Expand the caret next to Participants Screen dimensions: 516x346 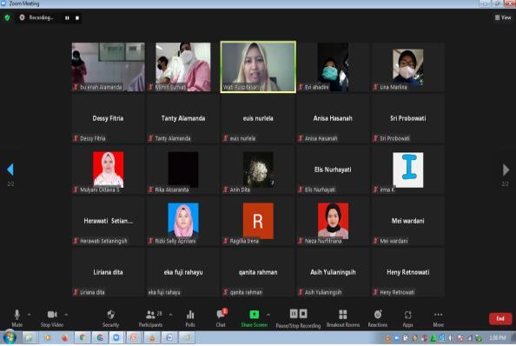(x=170, y=315)
